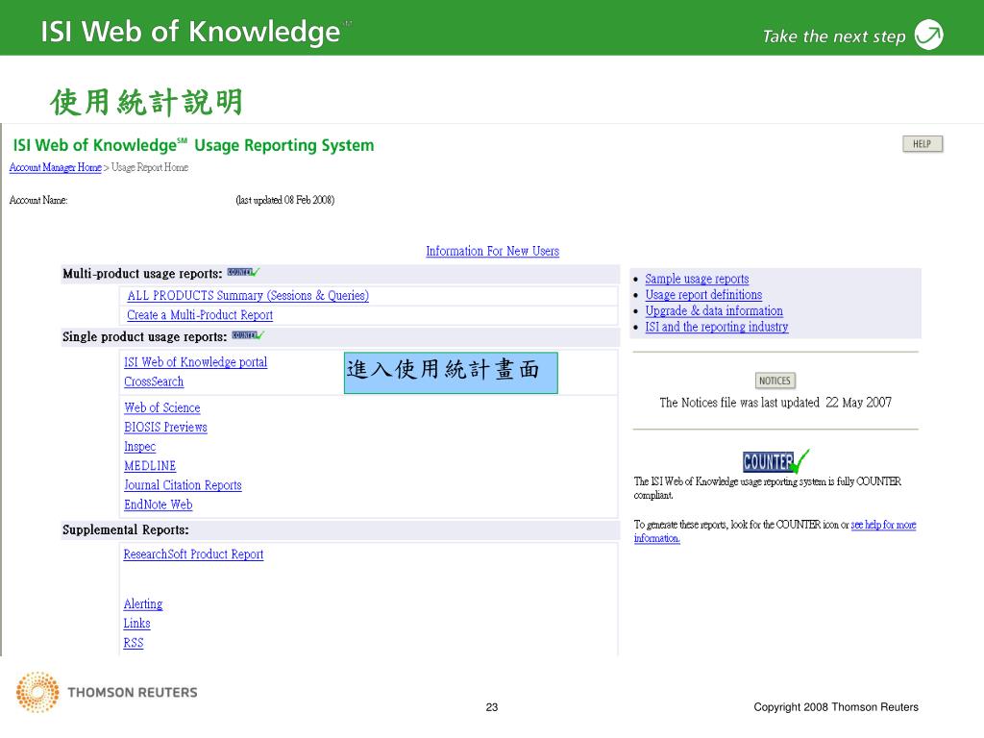Click the Supplemental Reports heading
984x738 pixels.
pyautogui.click(x=126, y=530)
